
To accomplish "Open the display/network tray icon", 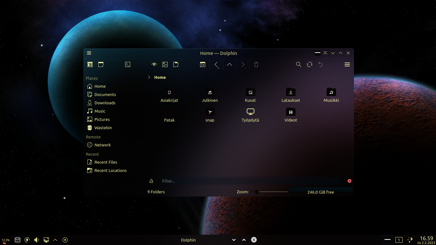I will click(x=46, y=240).
